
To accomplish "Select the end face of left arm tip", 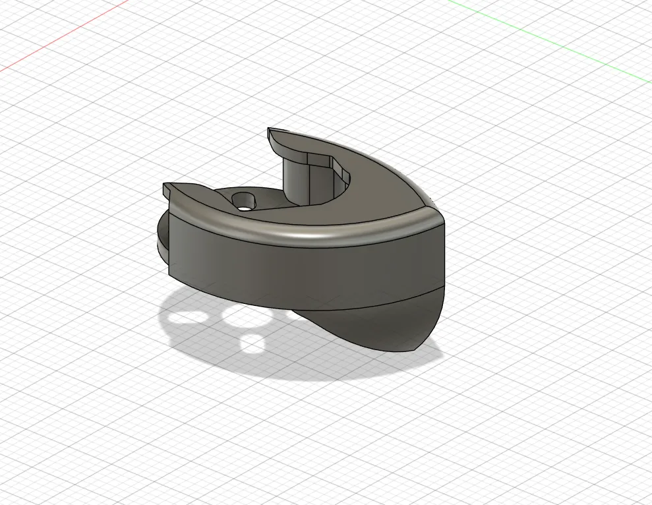I will (x=166, y=190).
